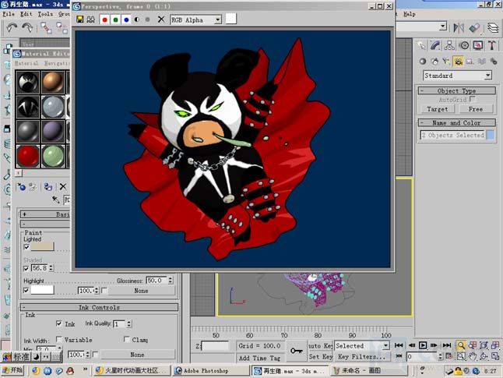Switch to the Motion panel tab
The width and height of the screenshot is (503, 378).
[x=464, y=45]
